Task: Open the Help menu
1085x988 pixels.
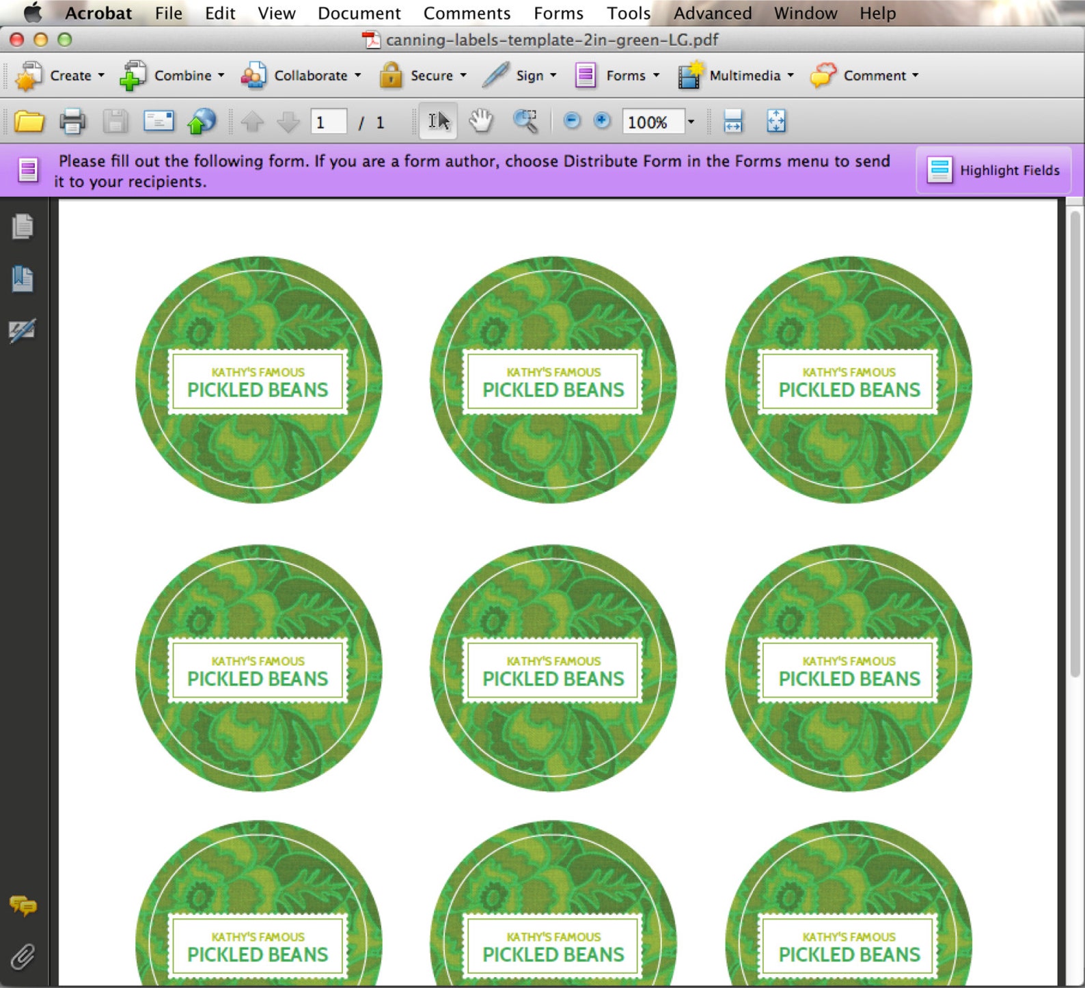Action: [877, 13]
